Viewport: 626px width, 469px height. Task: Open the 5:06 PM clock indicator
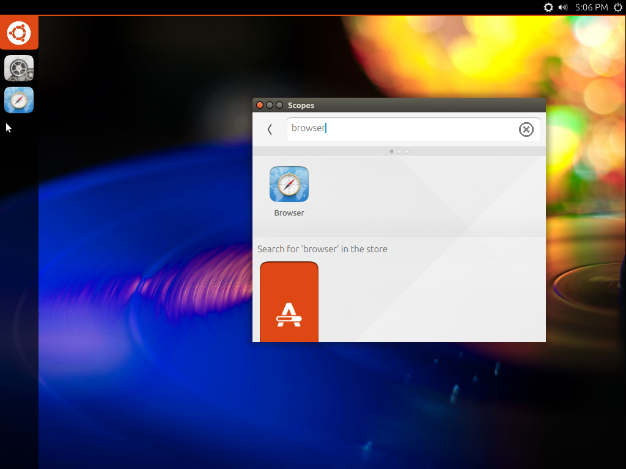point(591,7)
